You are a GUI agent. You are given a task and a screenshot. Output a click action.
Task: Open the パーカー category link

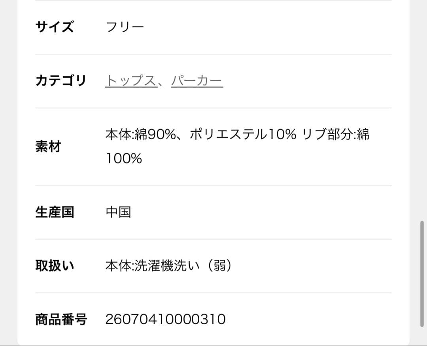[x=197, y=81]
